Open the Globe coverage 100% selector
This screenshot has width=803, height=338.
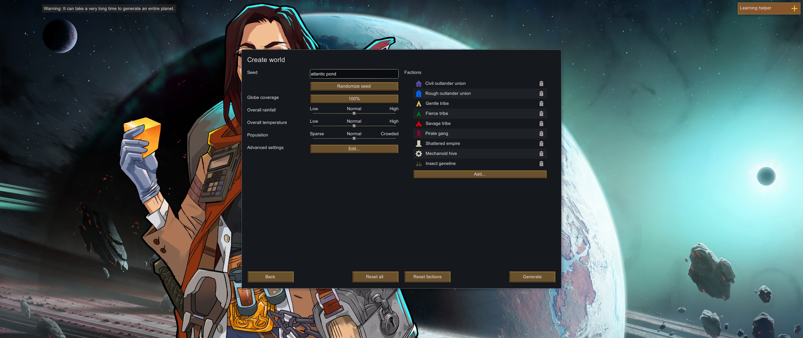[354, 99]
